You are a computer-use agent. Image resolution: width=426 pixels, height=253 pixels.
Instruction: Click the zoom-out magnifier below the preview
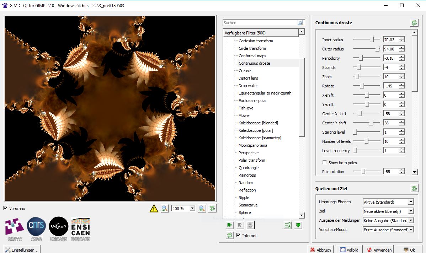(164, 209)
